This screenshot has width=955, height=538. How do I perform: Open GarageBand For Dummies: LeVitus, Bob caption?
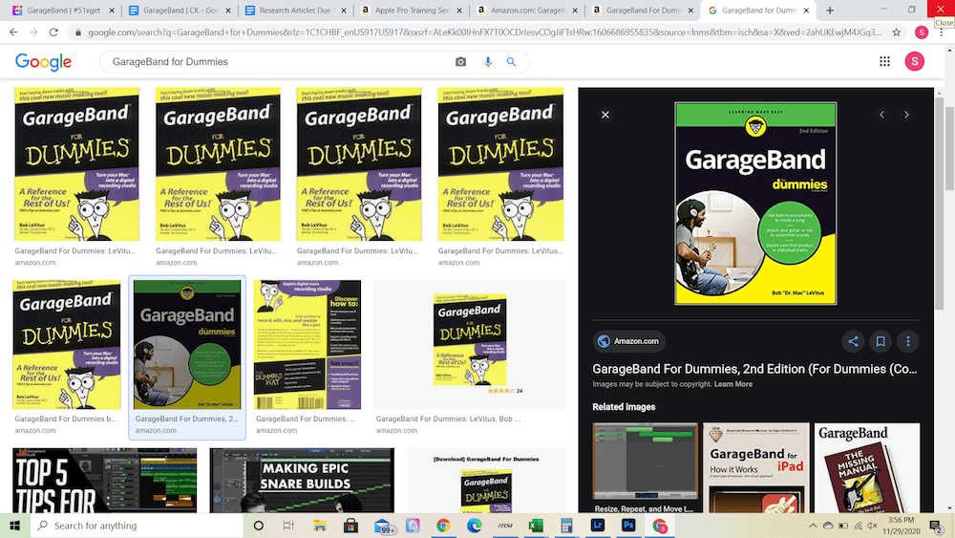(448, 419)
